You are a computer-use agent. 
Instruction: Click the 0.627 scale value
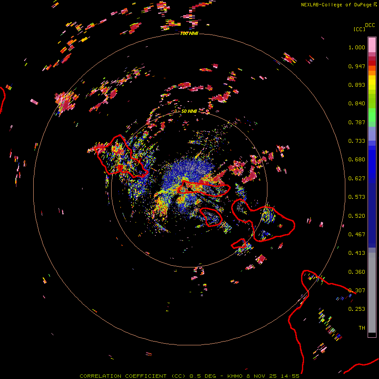[357, 179]
